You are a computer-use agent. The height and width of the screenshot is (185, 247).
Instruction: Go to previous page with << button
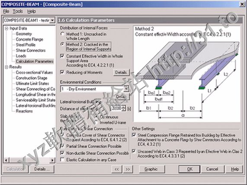[x=117, y=169]
